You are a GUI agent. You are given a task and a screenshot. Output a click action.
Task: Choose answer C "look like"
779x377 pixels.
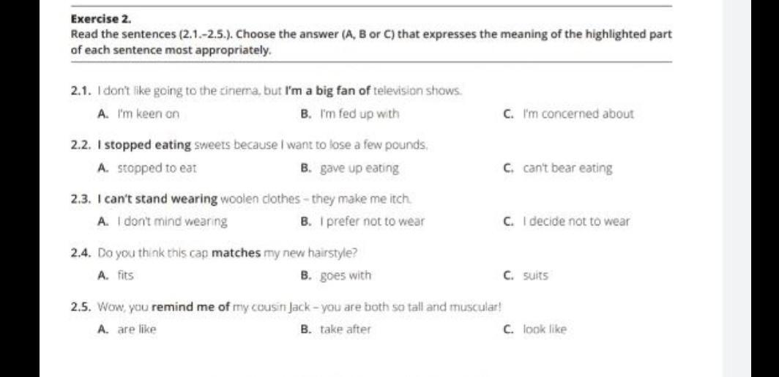coord(534,329)
